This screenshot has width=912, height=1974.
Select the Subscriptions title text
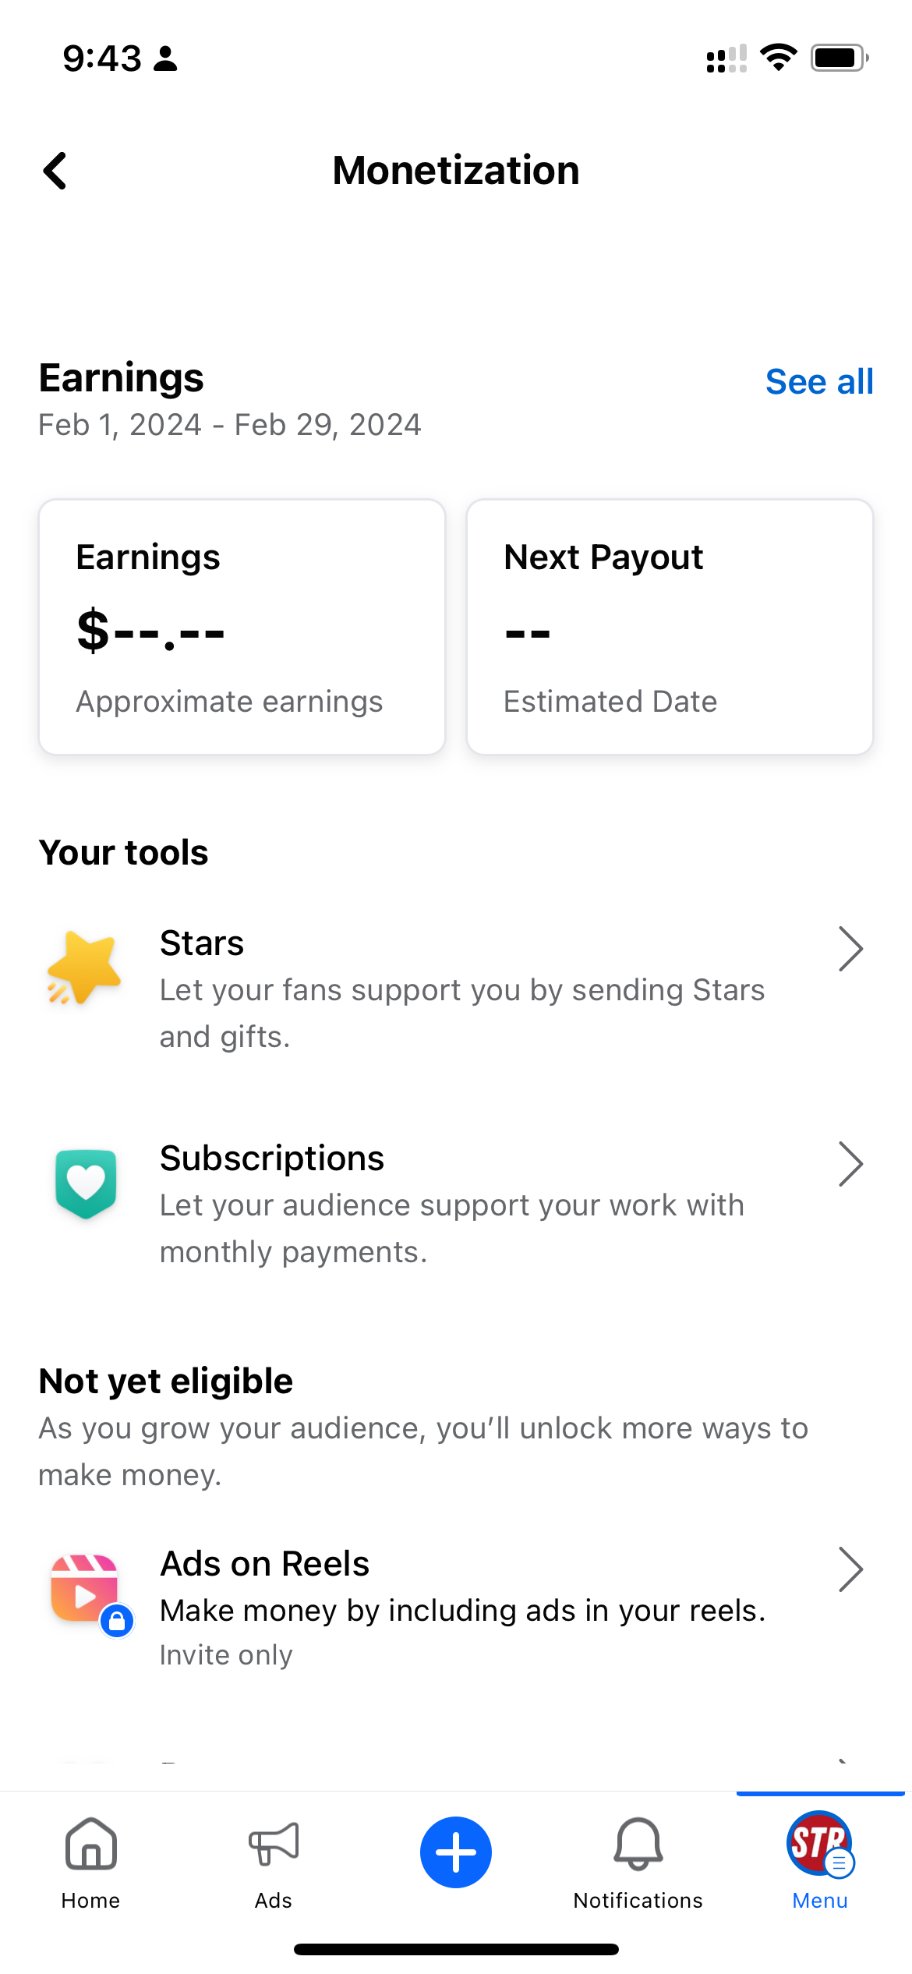pos(272,1159)
